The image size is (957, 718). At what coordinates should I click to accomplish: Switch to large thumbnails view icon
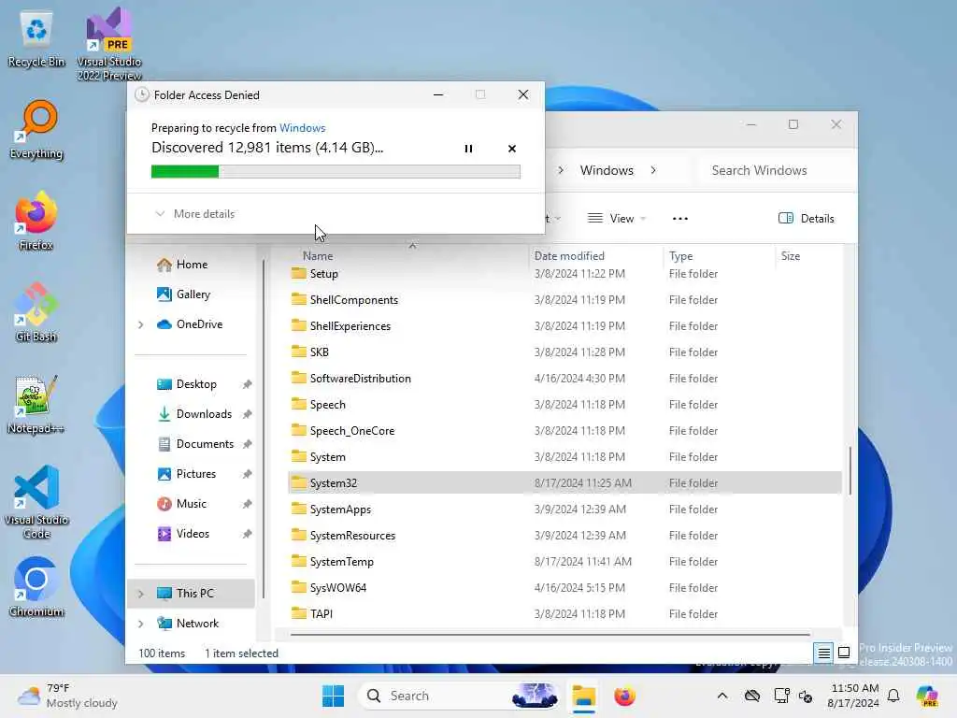(x=844, y=653)
